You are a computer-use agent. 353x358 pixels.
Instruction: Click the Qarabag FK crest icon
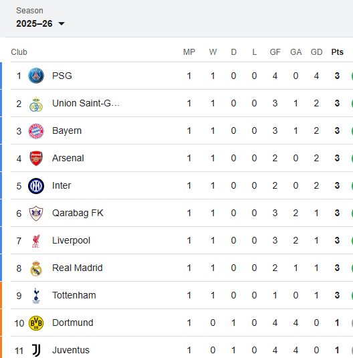(36, 213)
